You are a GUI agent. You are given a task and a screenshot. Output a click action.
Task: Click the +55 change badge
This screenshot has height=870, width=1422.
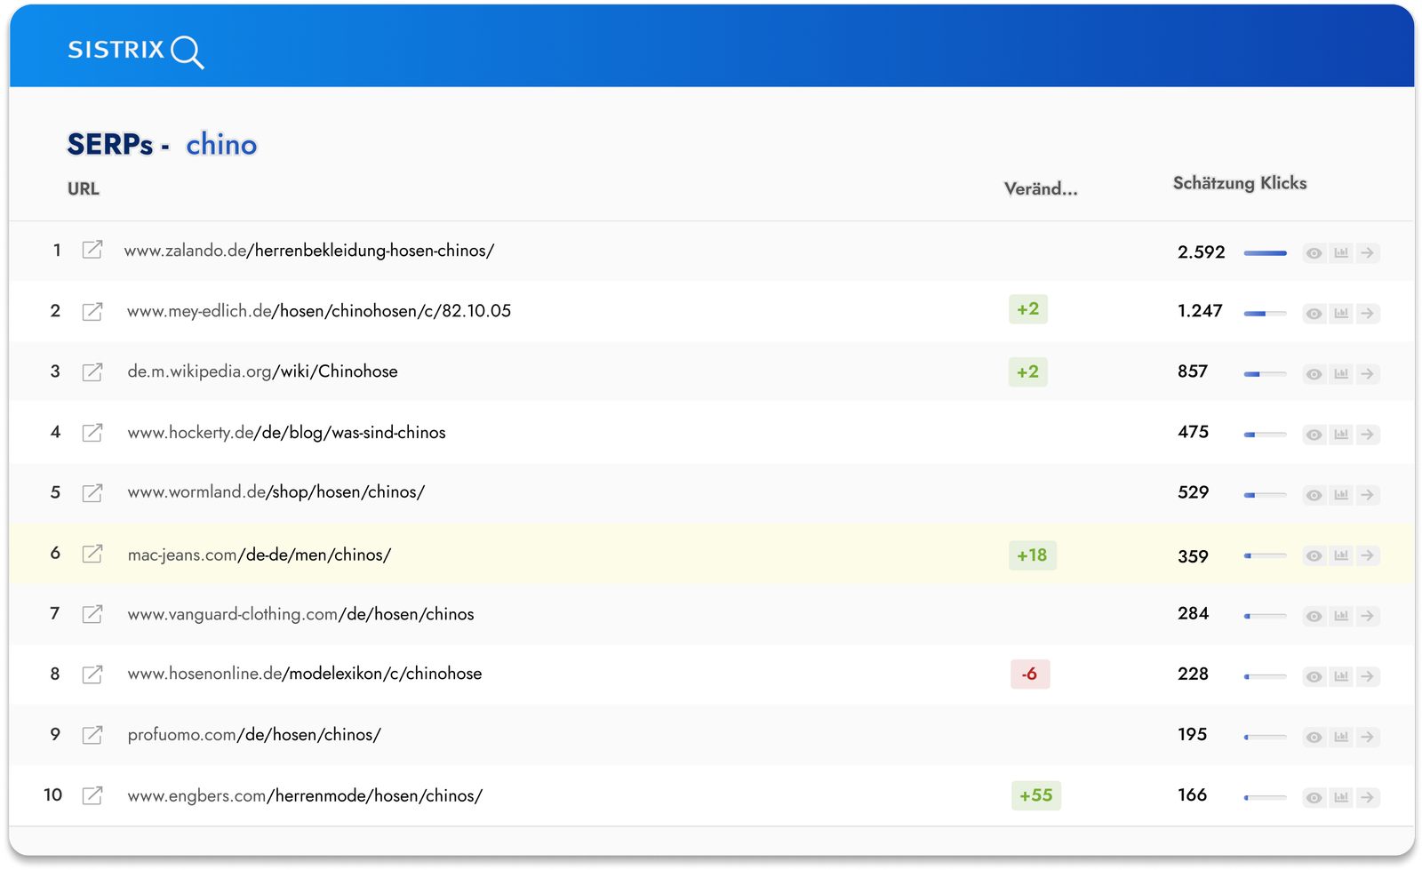[x=1036, y=795]
